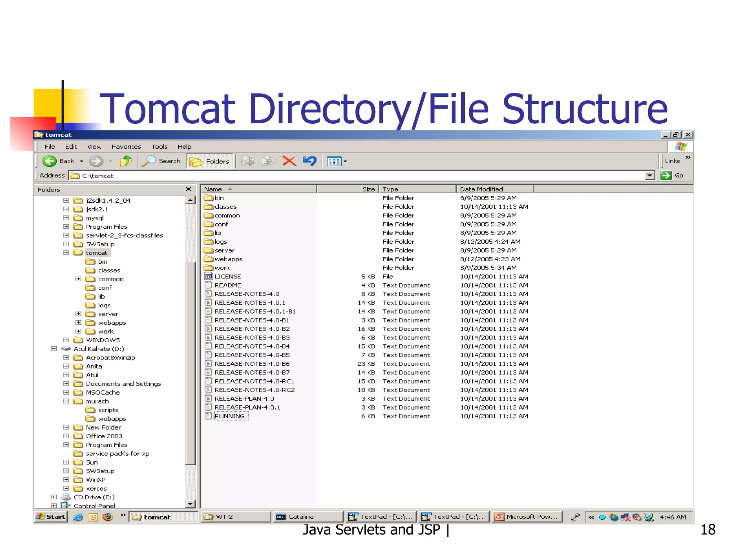Expand the j2sdk1.4.2_04 tree node

(x=66, y=200)
